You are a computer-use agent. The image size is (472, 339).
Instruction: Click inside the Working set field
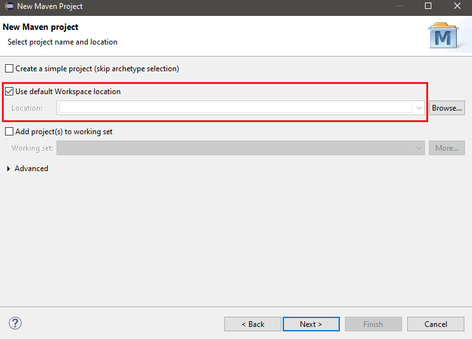point(235,148)
